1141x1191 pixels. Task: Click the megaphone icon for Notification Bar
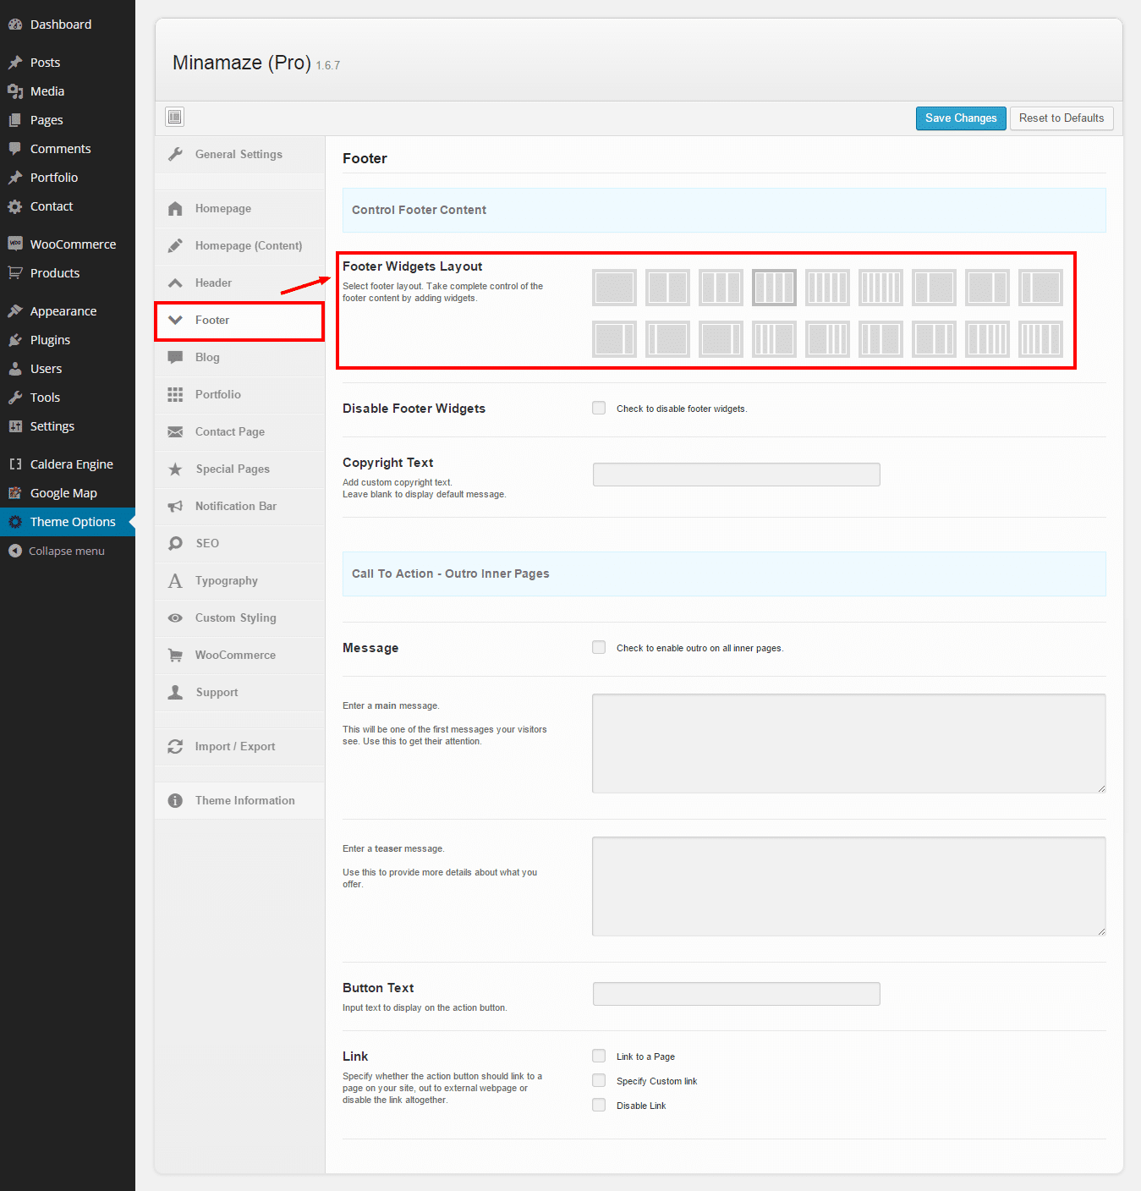tap(175, 507)
